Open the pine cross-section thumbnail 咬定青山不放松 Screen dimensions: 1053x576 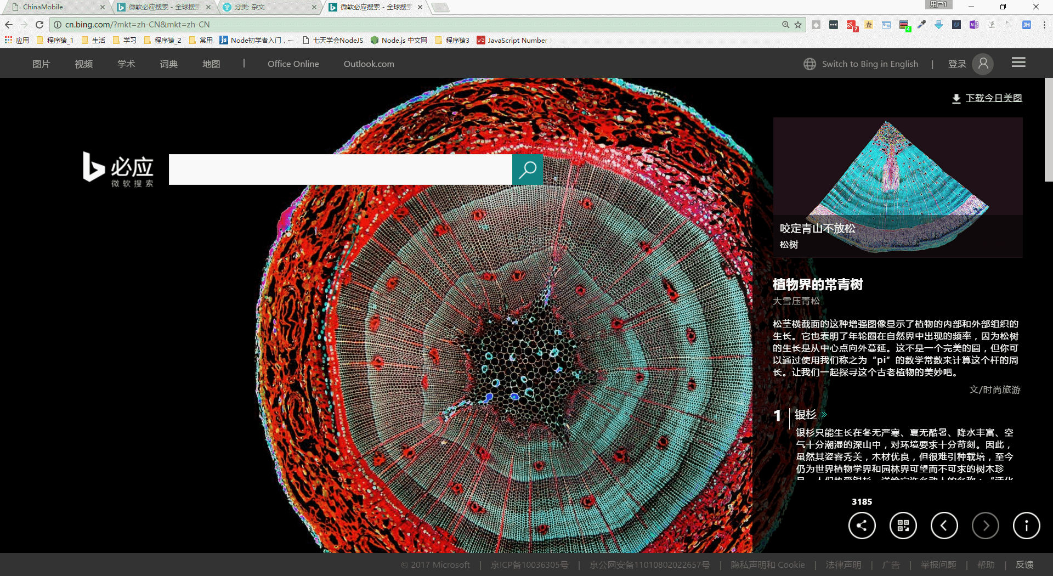(x=898, y=188)
